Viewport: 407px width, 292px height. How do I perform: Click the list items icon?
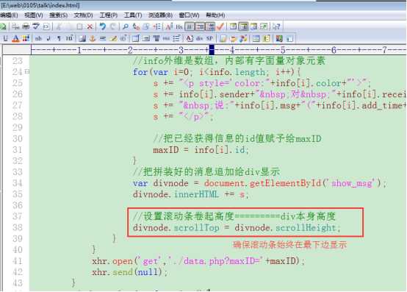click(176, 39)
